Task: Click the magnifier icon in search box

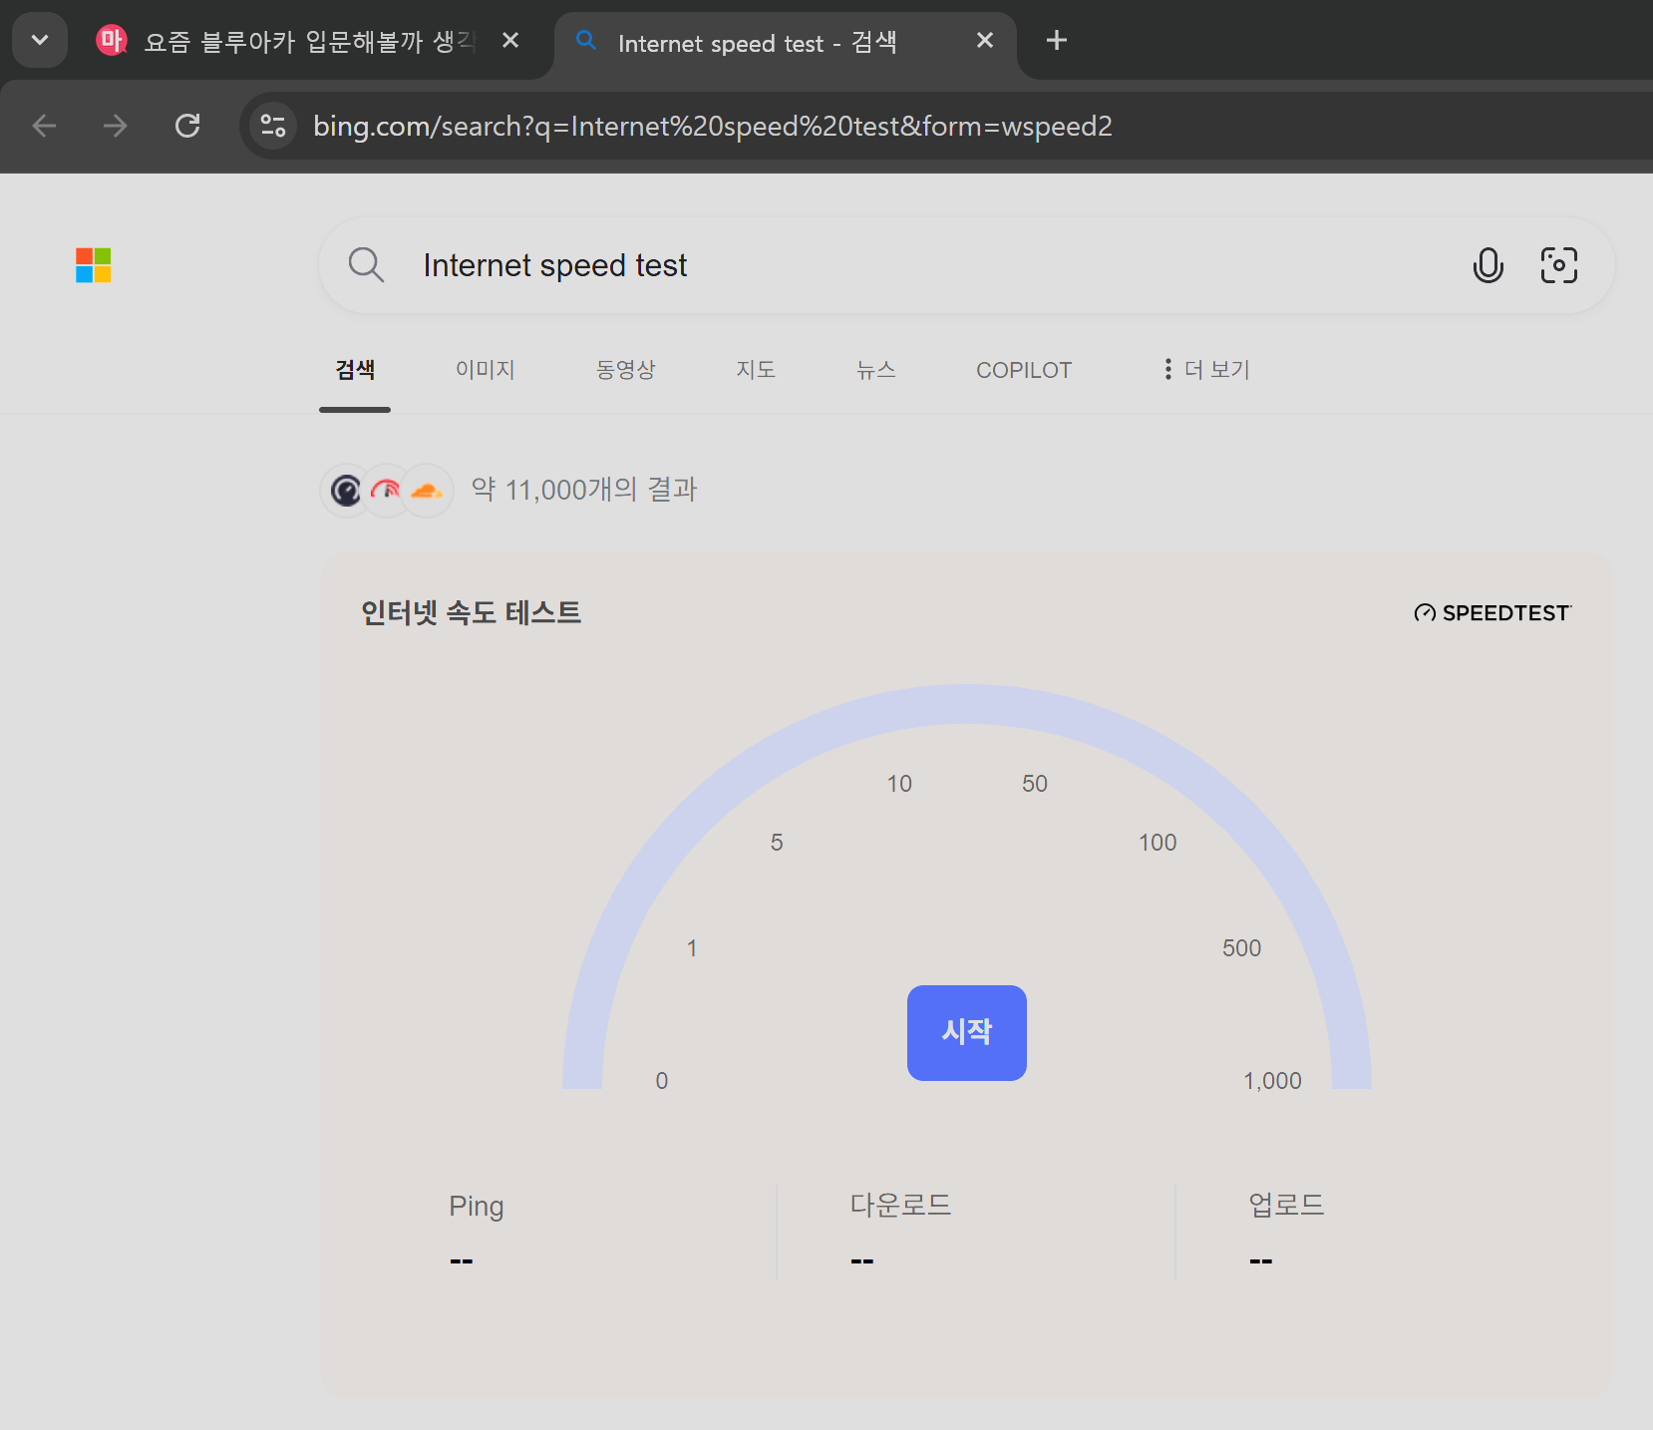Action: (366, 265)
